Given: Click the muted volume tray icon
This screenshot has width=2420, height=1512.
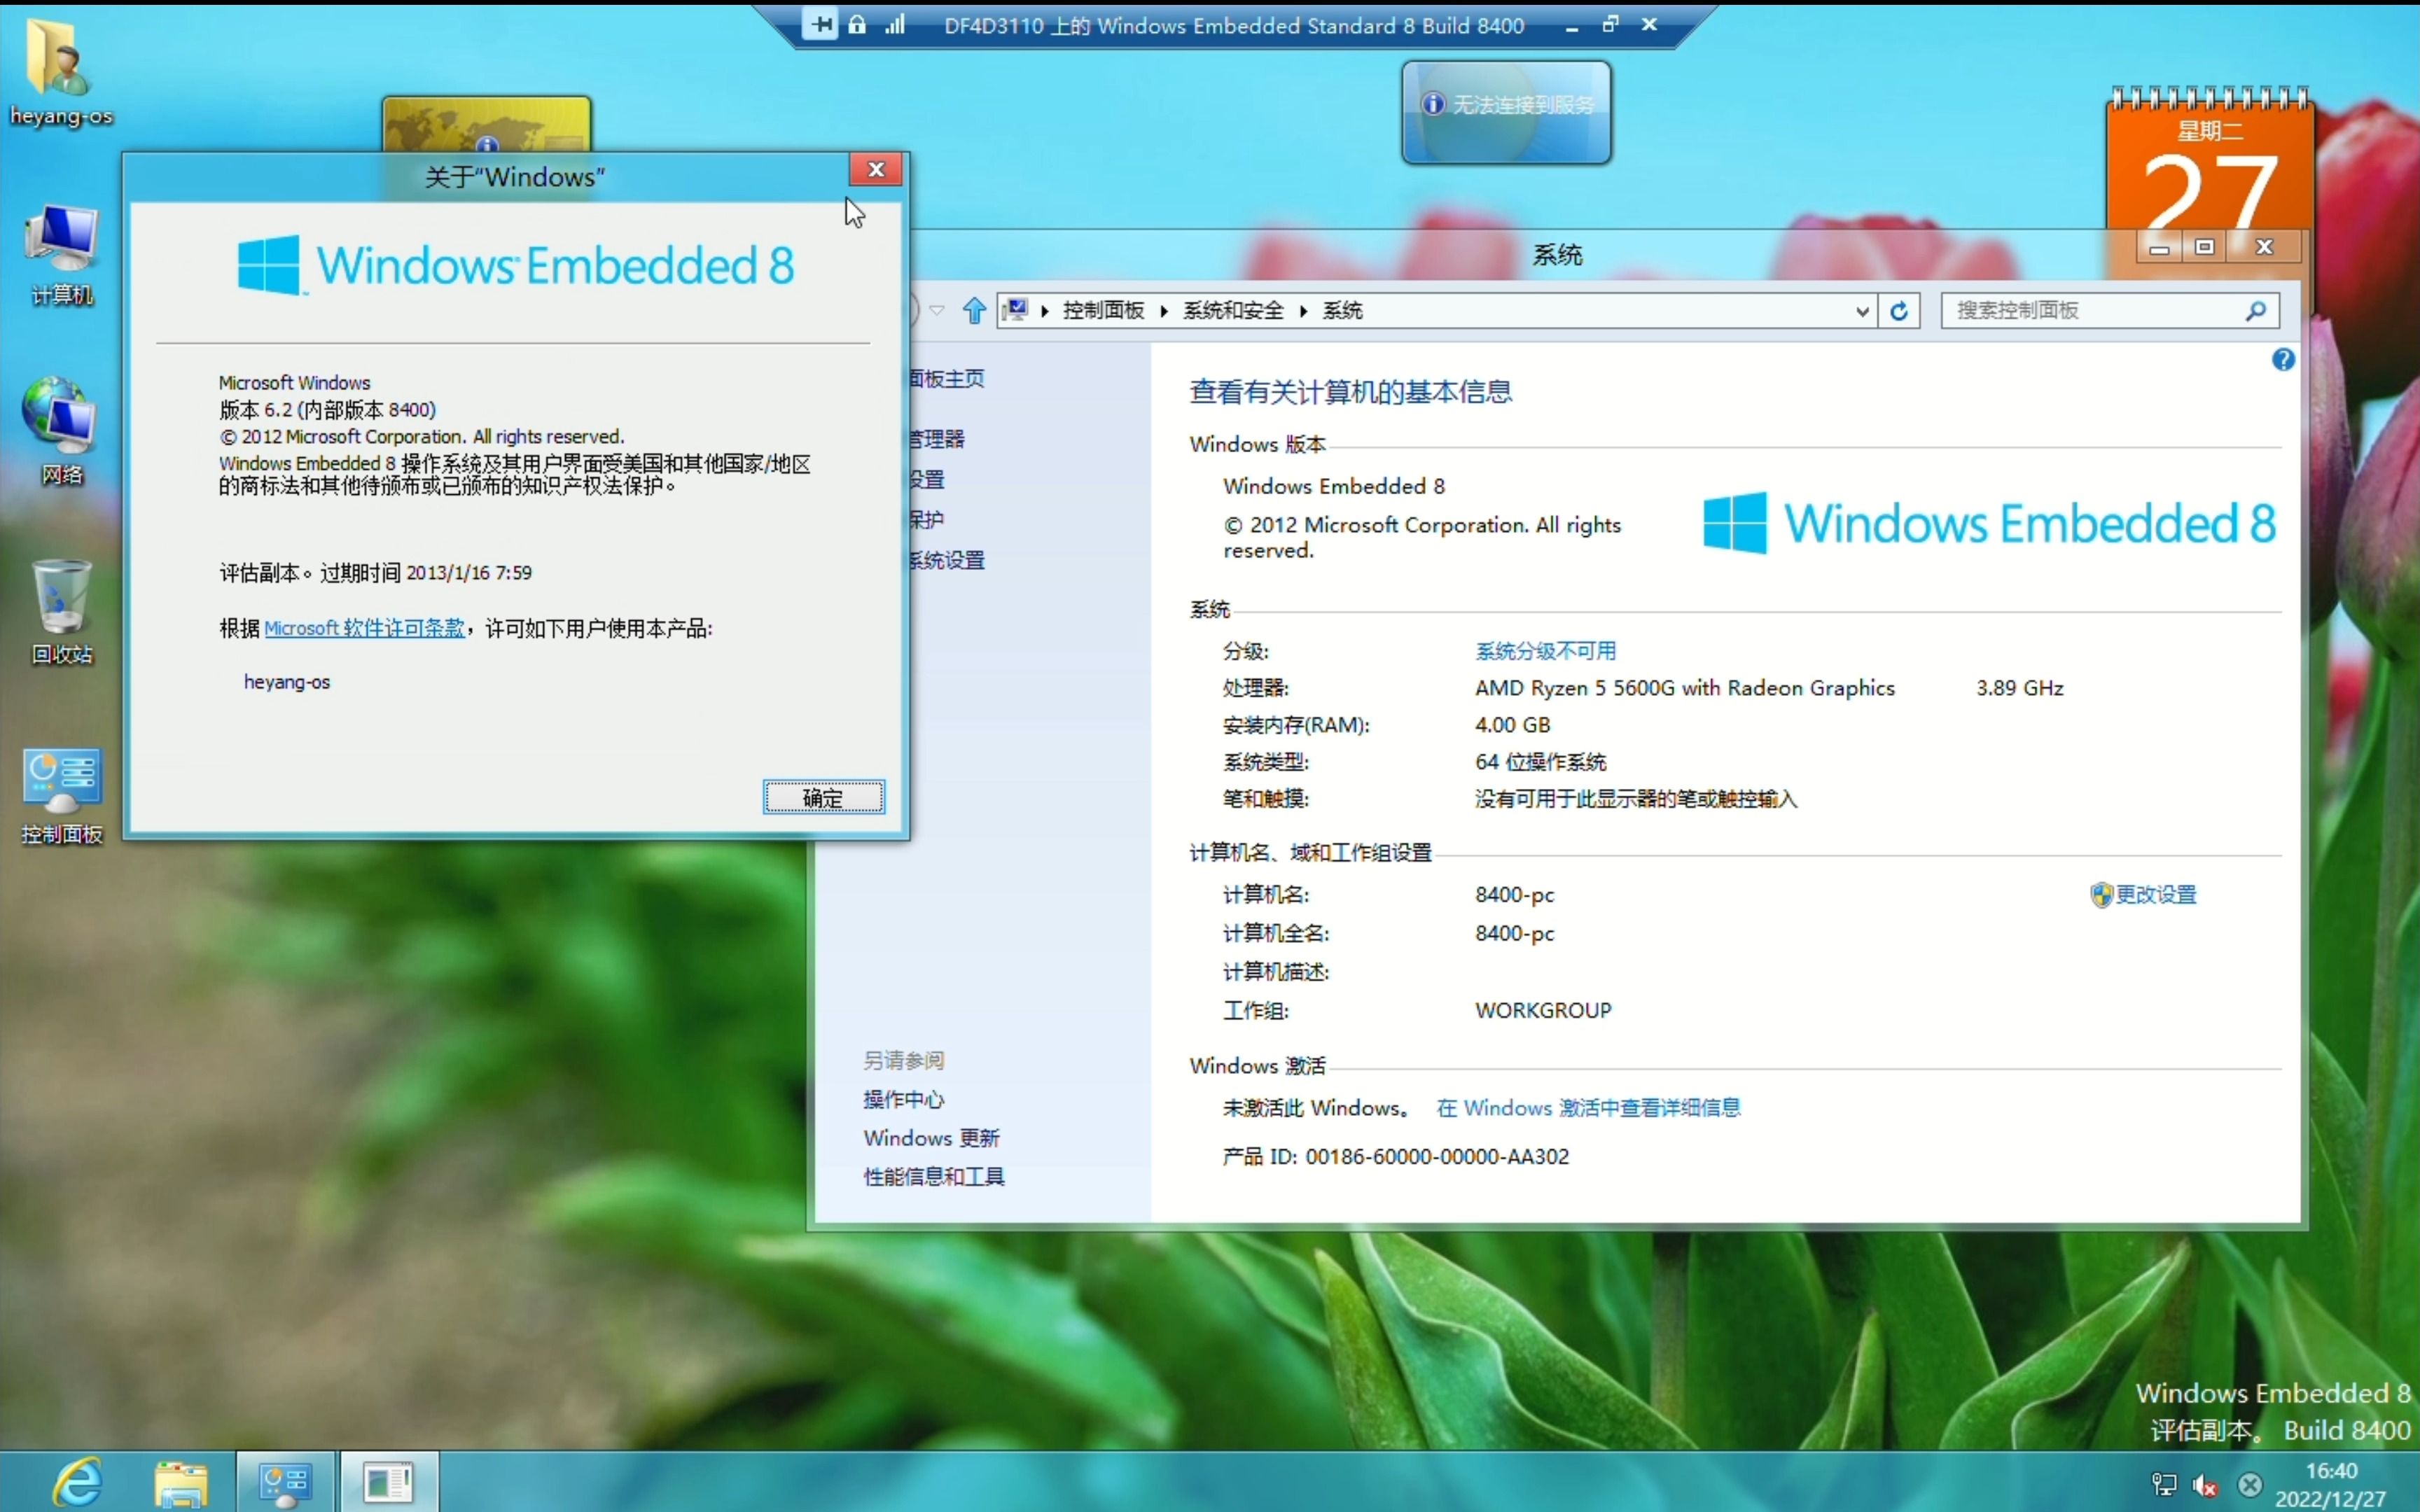Looking at the screenshot, I should 2206,1485.
